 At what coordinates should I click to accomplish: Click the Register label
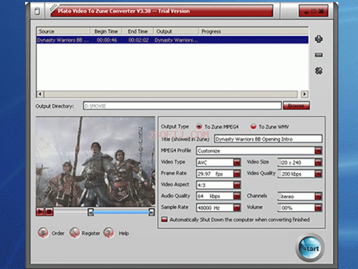click(91, 233)
